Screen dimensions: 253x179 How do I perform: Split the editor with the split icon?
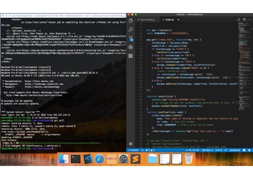click(x=244, y=20)
